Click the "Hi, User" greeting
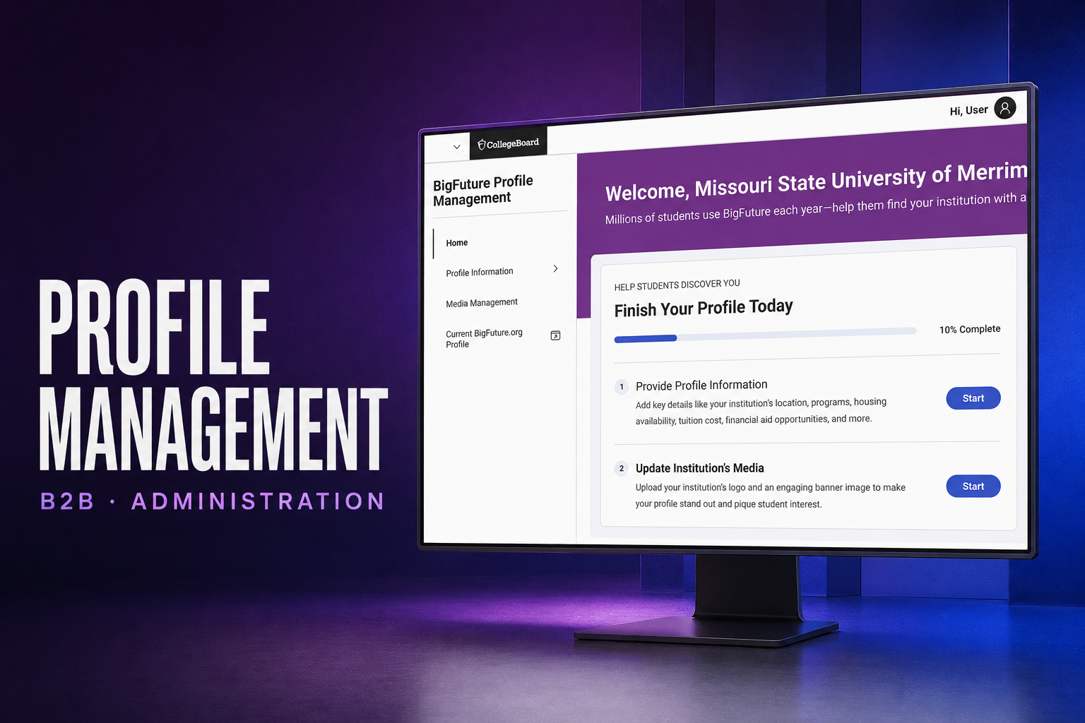 pos(968,111)
